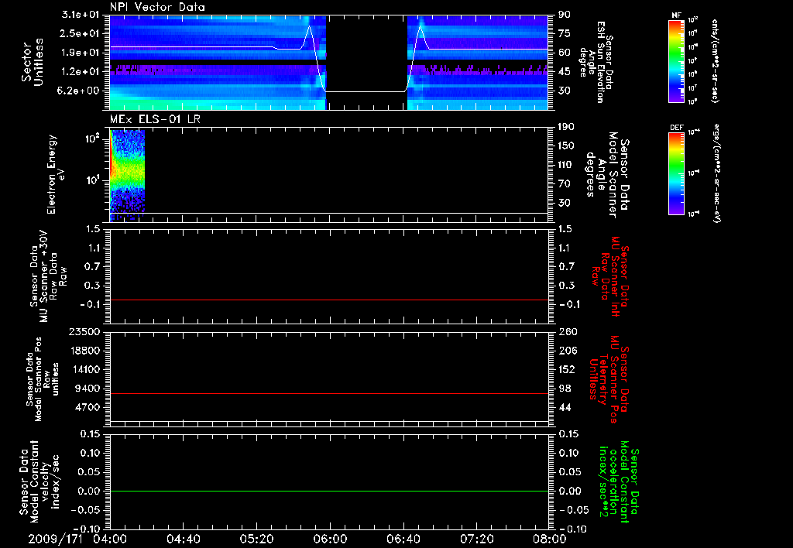Click the "MEx ELS-01 LR" panel title
Screen dimensions: 793x548
pyautogui.click(x=155, y=119)
